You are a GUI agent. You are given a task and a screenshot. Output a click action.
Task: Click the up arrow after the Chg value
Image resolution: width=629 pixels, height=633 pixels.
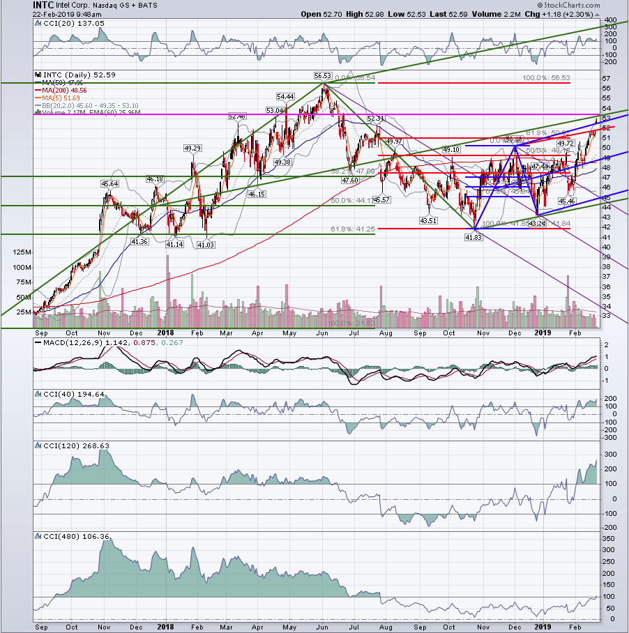click(x=597, y=14)
